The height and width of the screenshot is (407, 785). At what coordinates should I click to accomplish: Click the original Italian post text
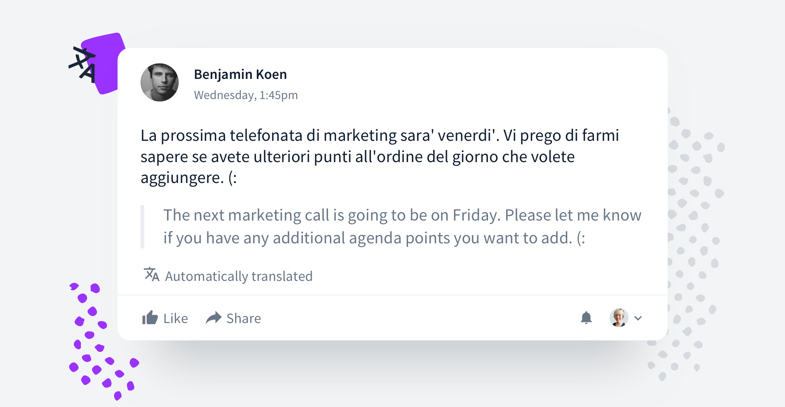click(380, 156)
